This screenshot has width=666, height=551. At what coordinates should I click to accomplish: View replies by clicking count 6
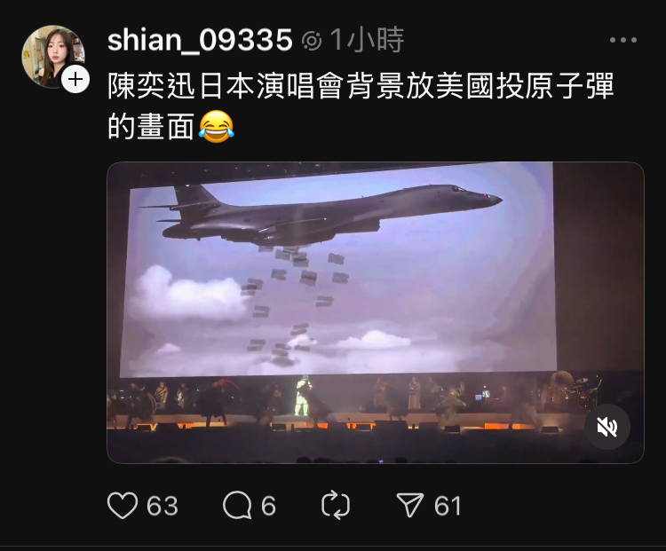268,506
